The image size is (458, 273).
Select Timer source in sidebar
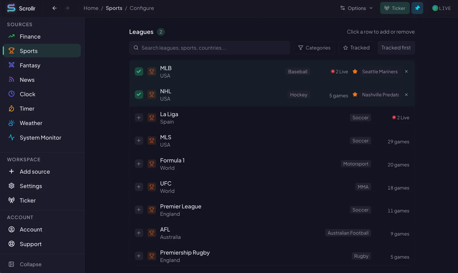tap(42, 109)
